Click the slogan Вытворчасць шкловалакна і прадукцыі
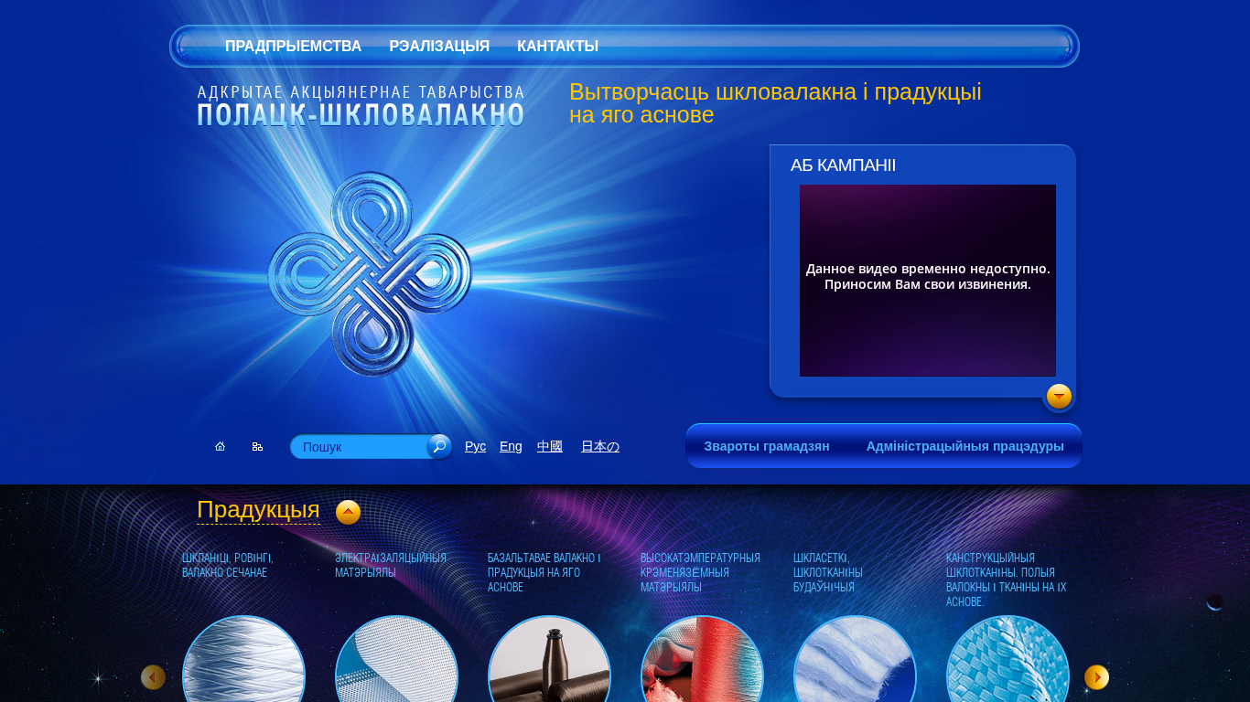 tap(775, 103)
